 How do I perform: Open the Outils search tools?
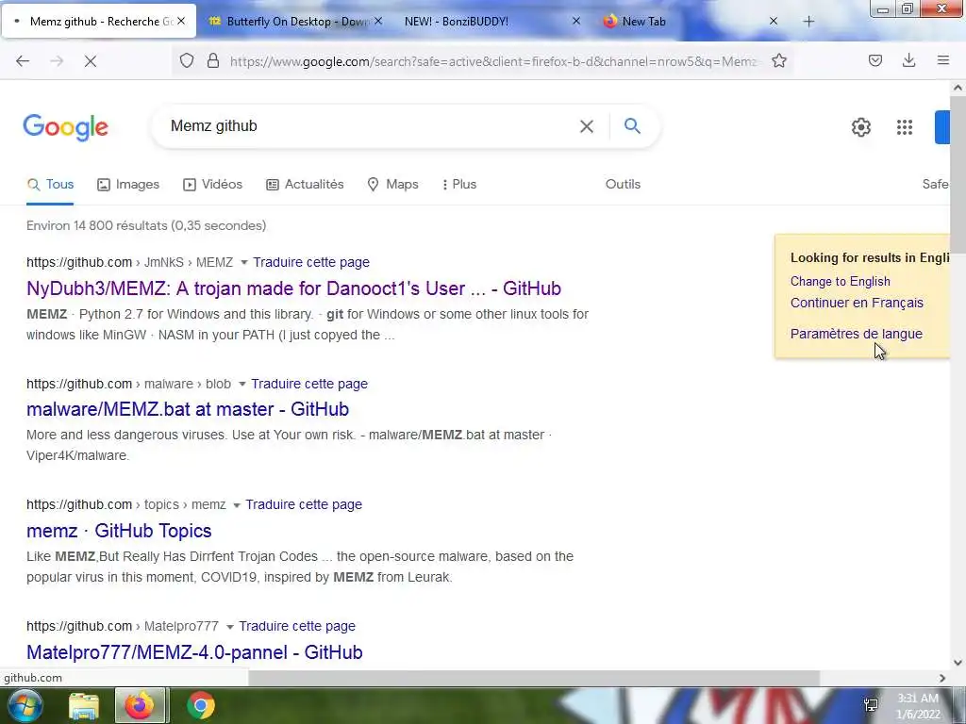coord(623,184)
